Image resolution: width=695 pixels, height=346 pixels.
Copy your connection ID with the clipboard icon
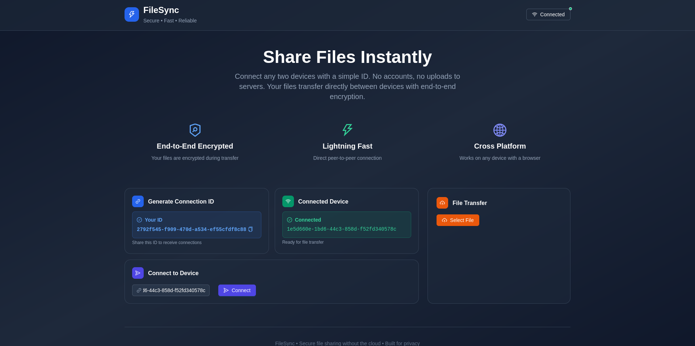tap(250, 229)
